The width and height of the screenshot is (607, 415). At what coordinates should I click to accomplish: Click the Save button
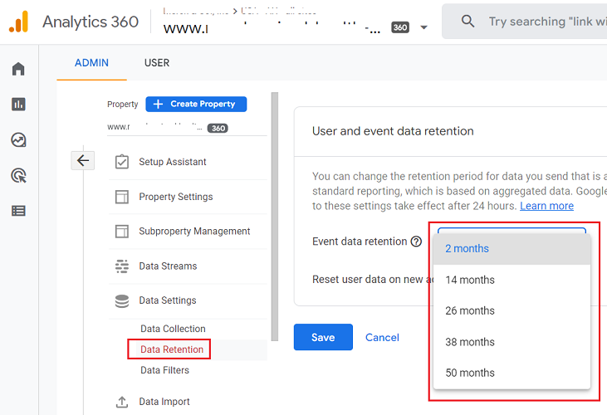(x=323, y=337)
